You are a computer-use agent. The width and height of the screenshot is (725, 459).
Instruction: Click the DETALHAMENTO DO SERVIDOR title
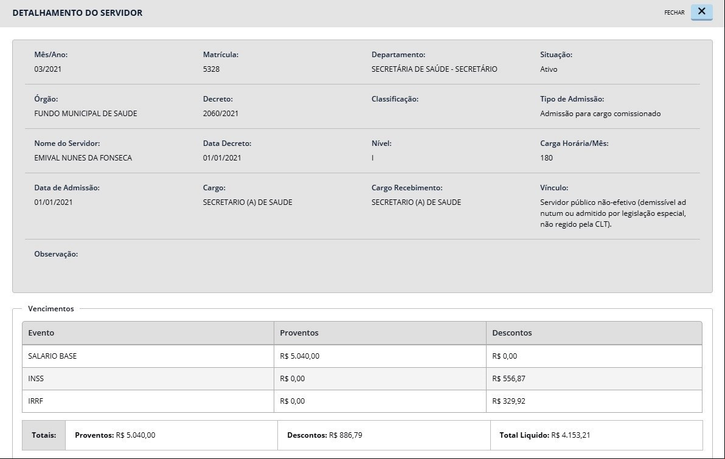tap(77, 13)
